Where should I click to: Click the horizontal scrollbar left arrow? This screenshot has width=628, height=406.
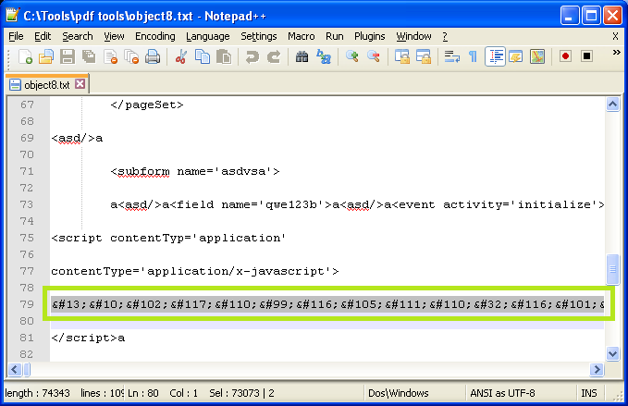[15, 369]
